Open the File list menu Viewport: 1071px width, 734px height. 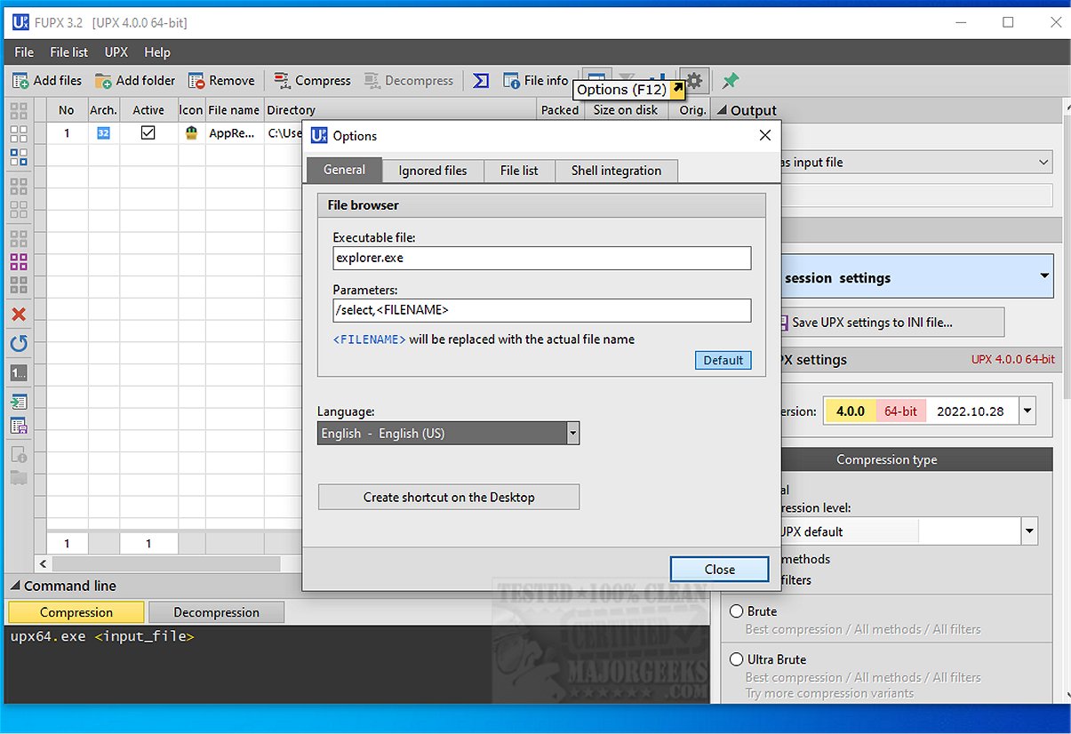(69, 52)
